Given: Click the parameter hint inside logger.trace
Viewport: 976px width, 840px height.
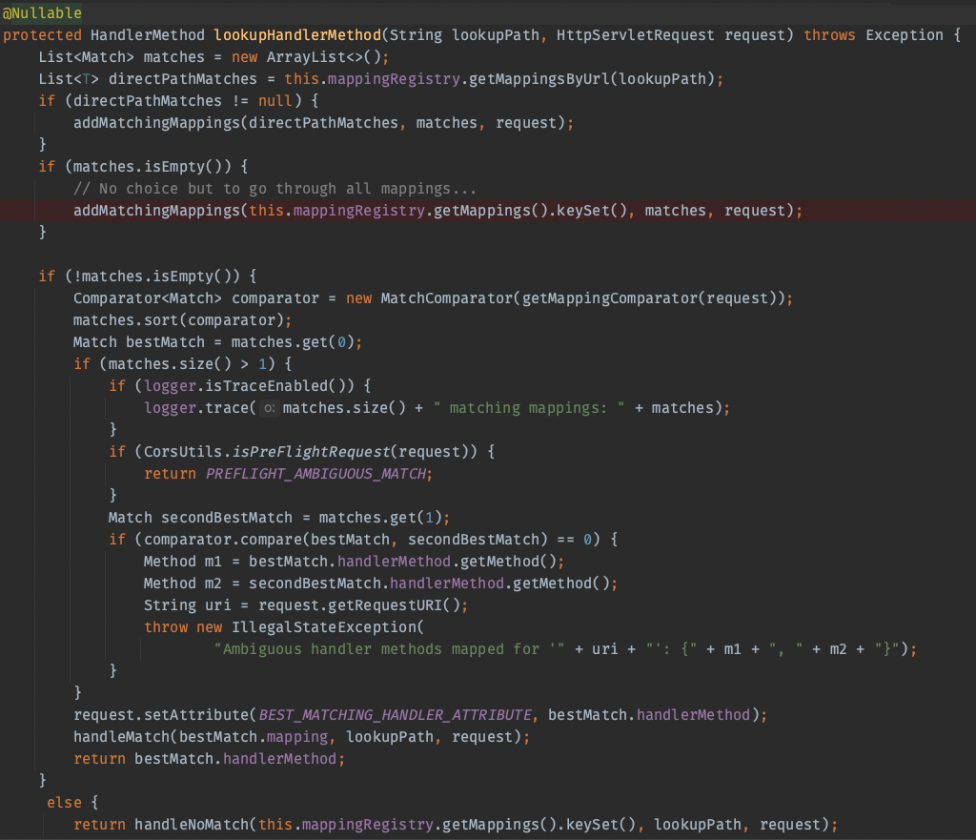Looking at the screenshot, I should [269, 408].
